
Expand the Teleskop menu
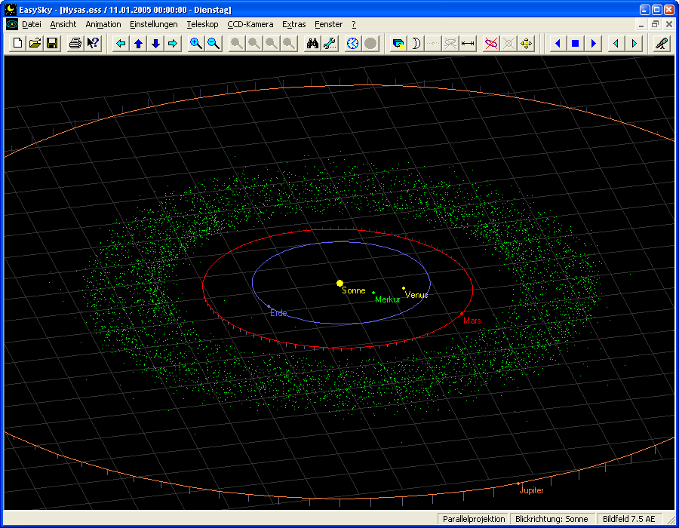click(x=202, y=24)
